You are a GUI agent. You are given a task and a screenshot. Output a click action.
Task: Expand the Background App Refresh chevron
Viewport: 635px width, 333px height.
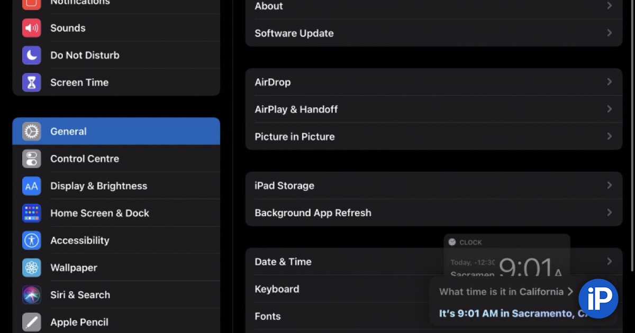[x=609, y=212]
